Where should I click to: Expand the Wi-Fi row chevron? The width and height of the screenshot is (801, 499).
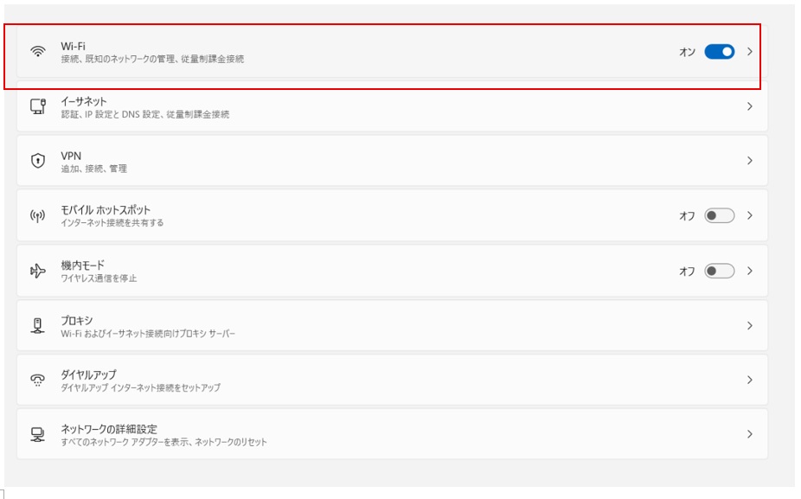(749, 52)
